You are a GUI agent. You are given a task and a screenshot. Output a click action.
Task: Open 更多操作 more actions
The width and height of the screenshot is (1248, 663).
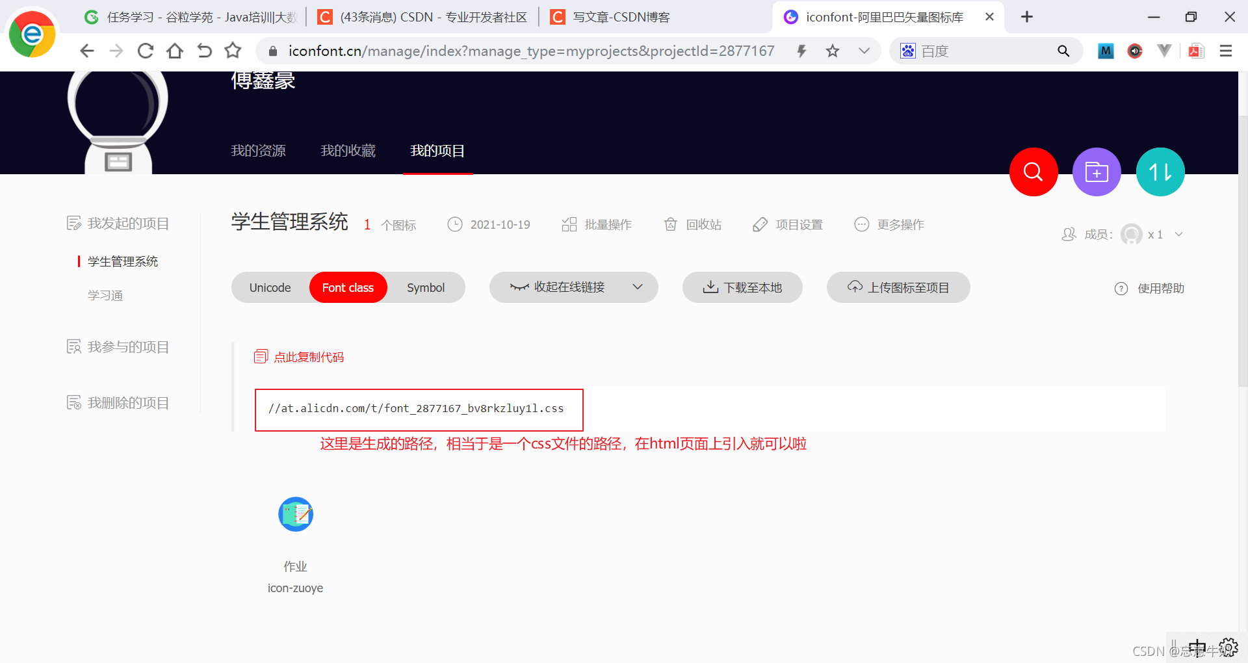tap(889, 224)
